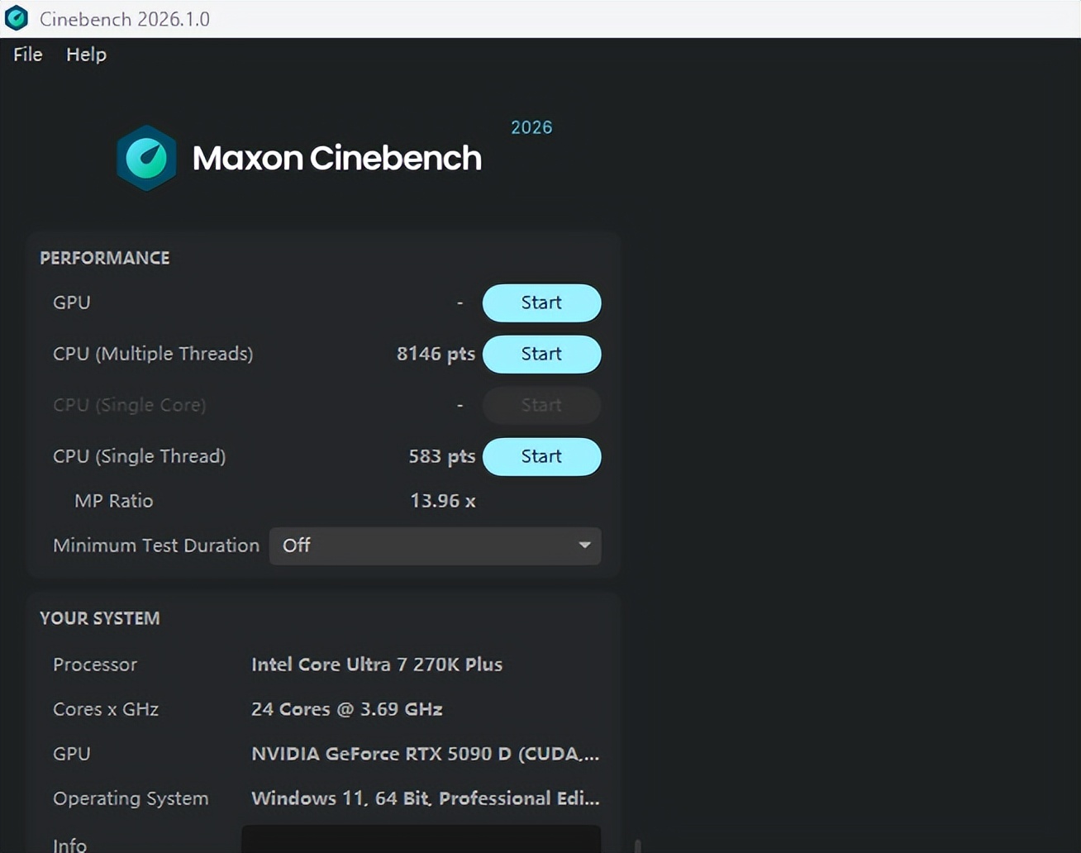Click the YOUR SYSTEM section heading
The image size is (1081, 853).
point(100,618)
